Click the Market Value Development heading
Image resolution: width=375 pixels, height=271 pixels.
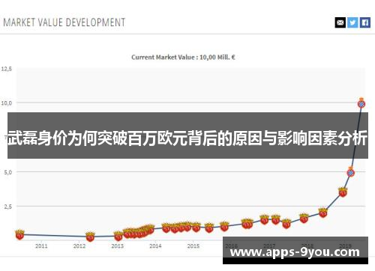click(x=64, y=22)
